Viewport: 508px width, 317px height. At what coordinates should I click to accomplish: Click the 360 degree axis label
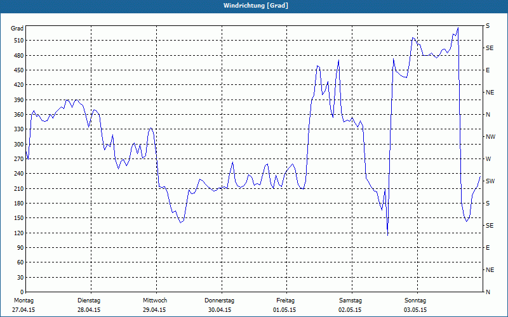click(19, 115)
